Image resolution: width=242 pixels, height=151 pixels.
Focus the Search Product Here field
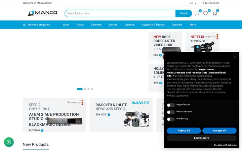tap(120, 13)
